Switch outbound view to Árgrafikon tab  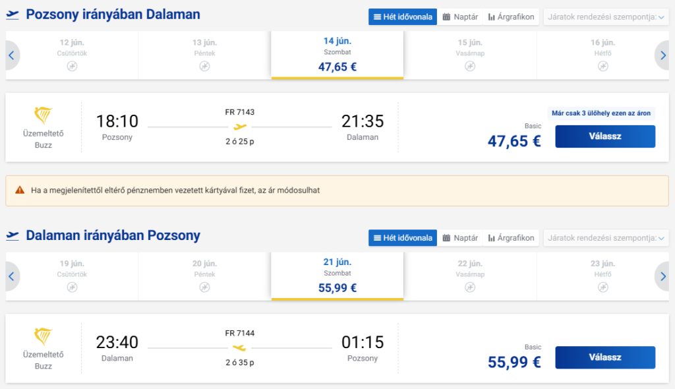pos(511,16)
